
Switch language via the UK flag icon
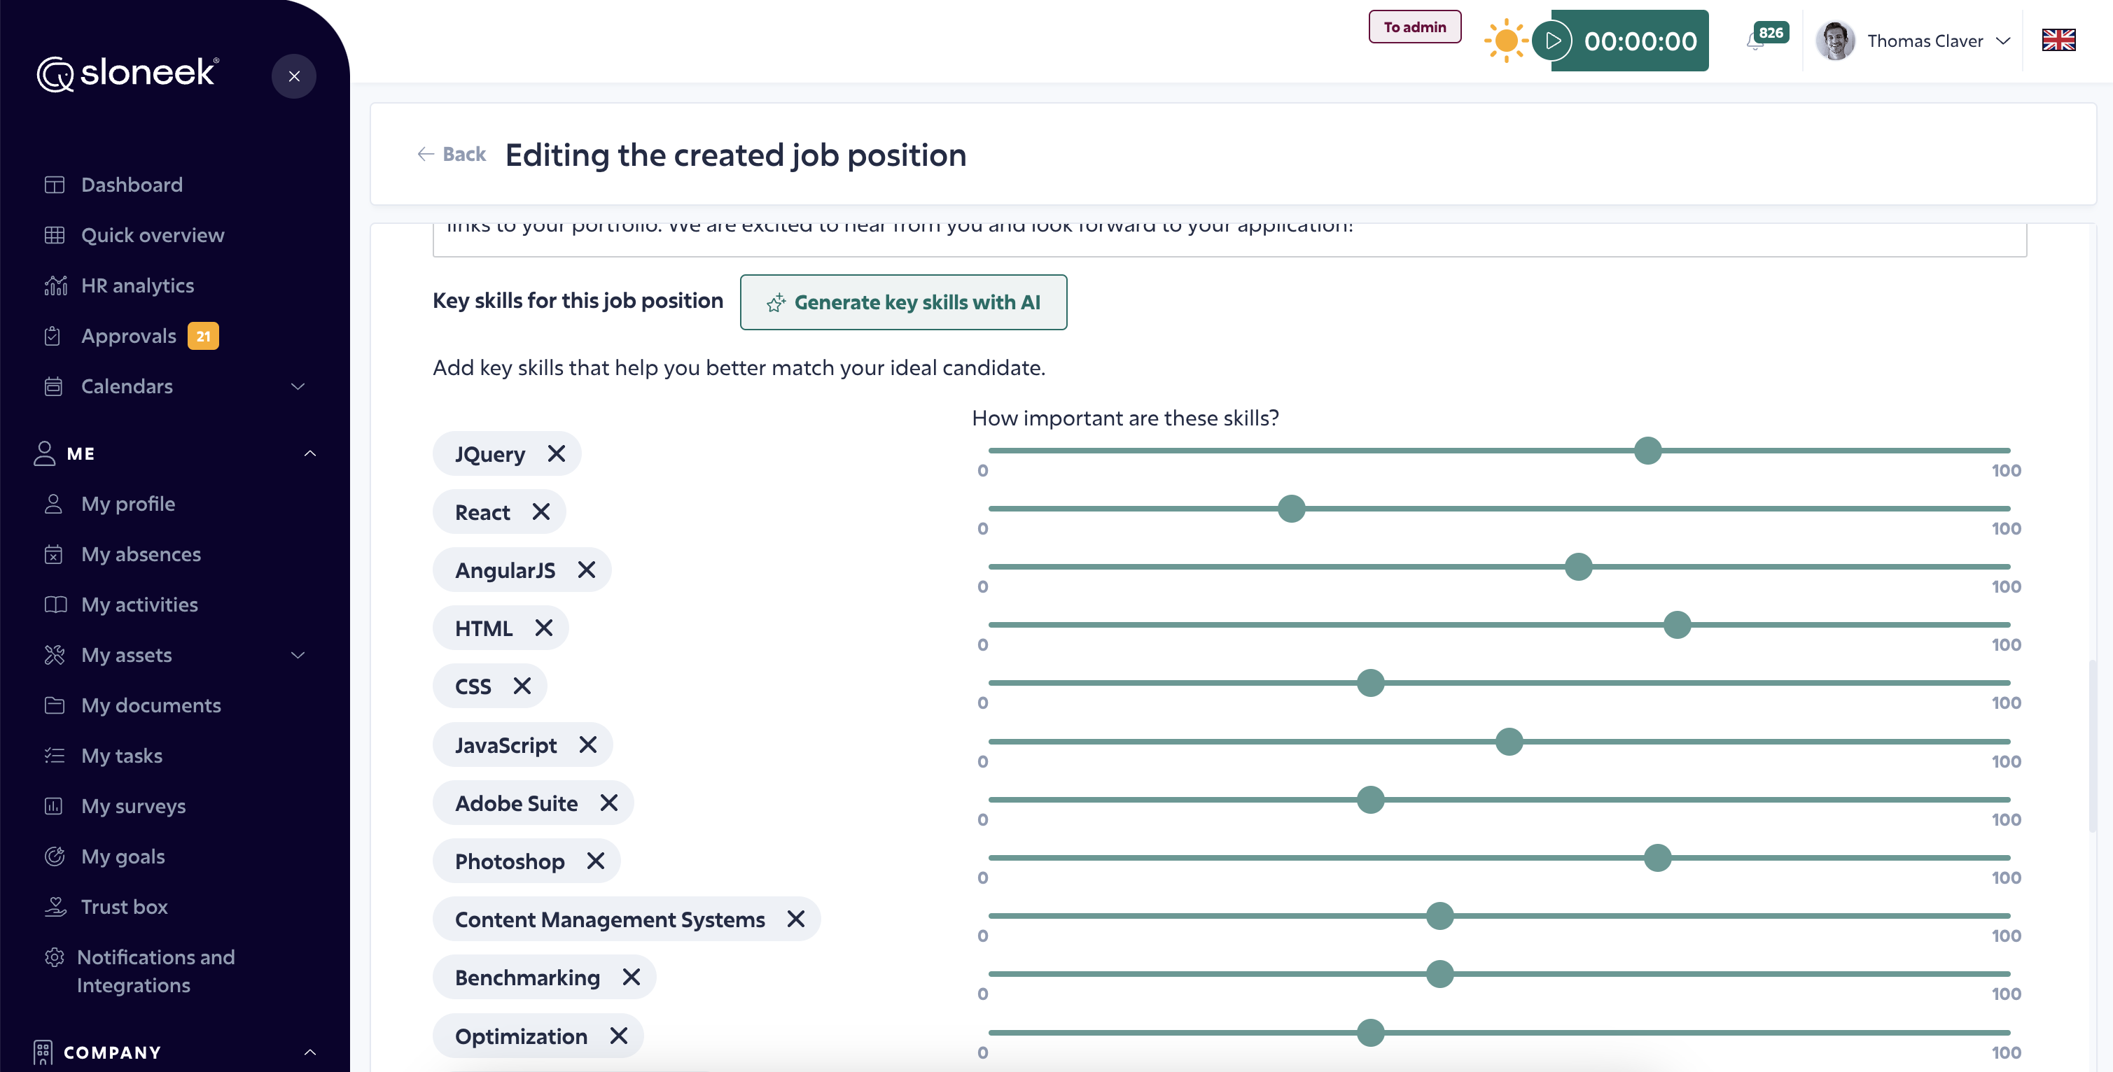click(2058, 40)
